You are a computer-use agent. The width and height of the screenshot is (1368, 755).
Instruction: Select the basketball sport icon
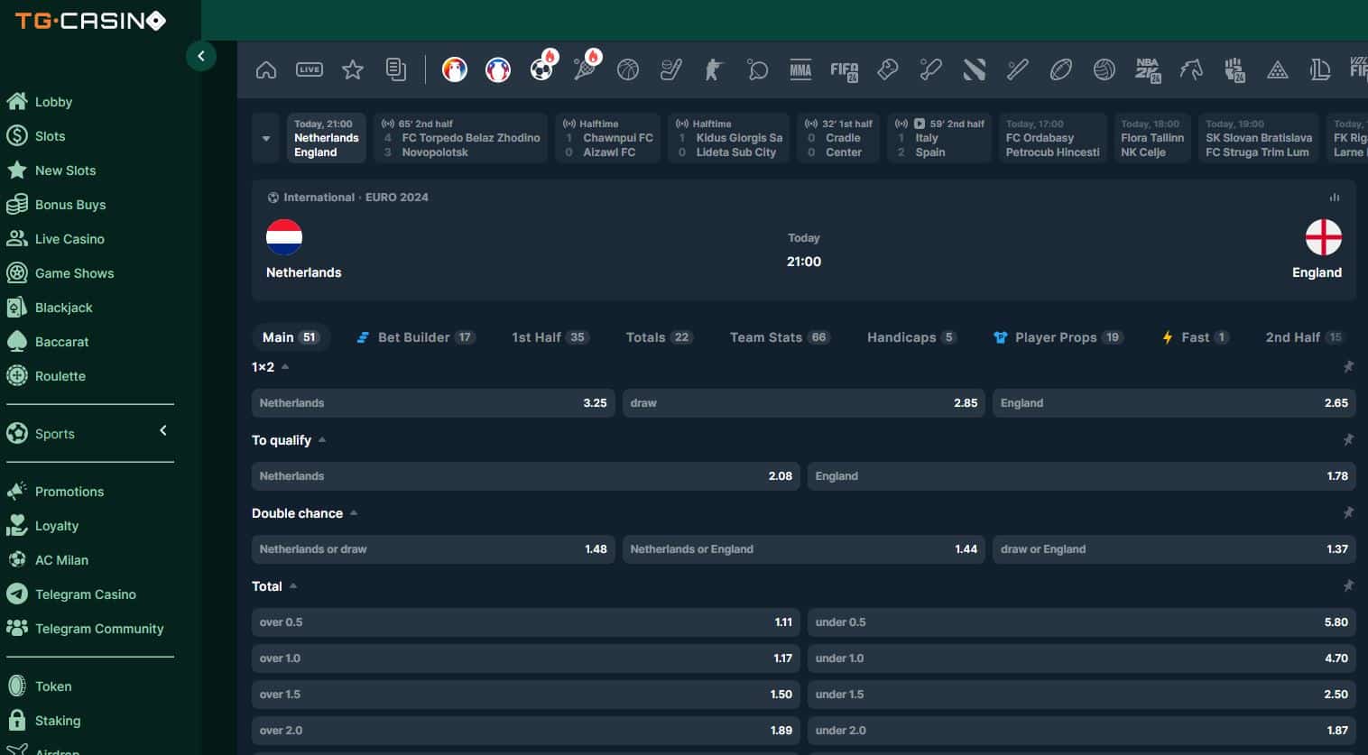(x=628, y=69)
